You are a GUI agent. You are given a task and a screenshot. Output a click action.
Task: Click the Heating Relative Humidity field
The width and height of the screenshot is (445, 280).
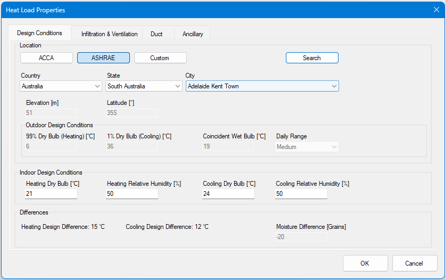click(132, 194)
